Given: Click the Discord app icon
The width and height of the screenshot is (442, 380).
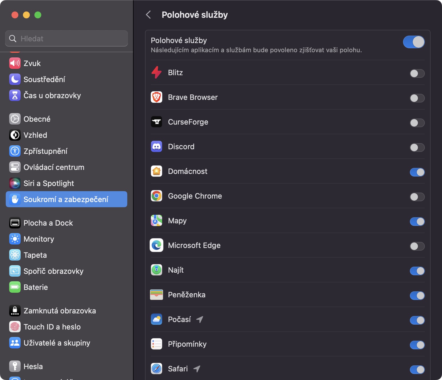Looking at the screenshot, I should coord(157,147).
